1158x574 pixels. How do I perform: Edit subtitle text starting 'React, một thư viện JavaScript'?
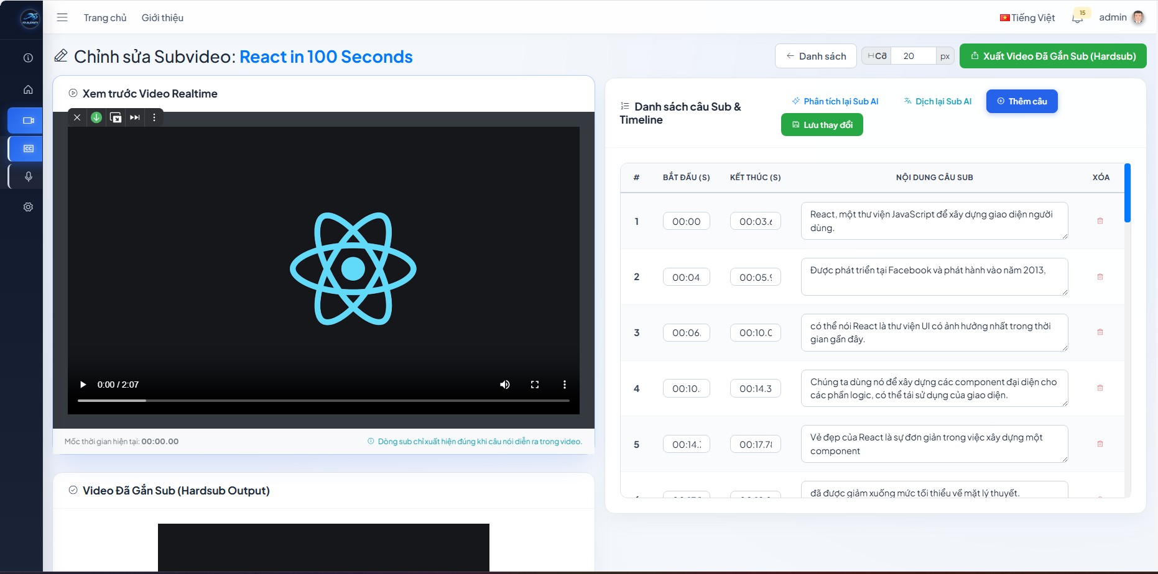[935, 221]
